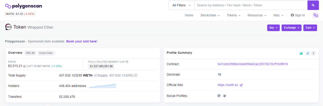Viewport: 323px width, 106px height.
Task: Click the market cap help question icon
Action: [127, 62]
